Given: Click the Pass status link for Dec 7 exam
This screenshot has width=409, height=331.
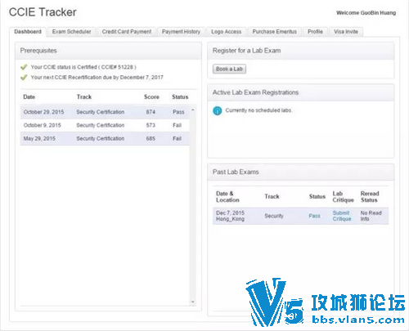Looking at the screenshot, I should pos(314,216).
